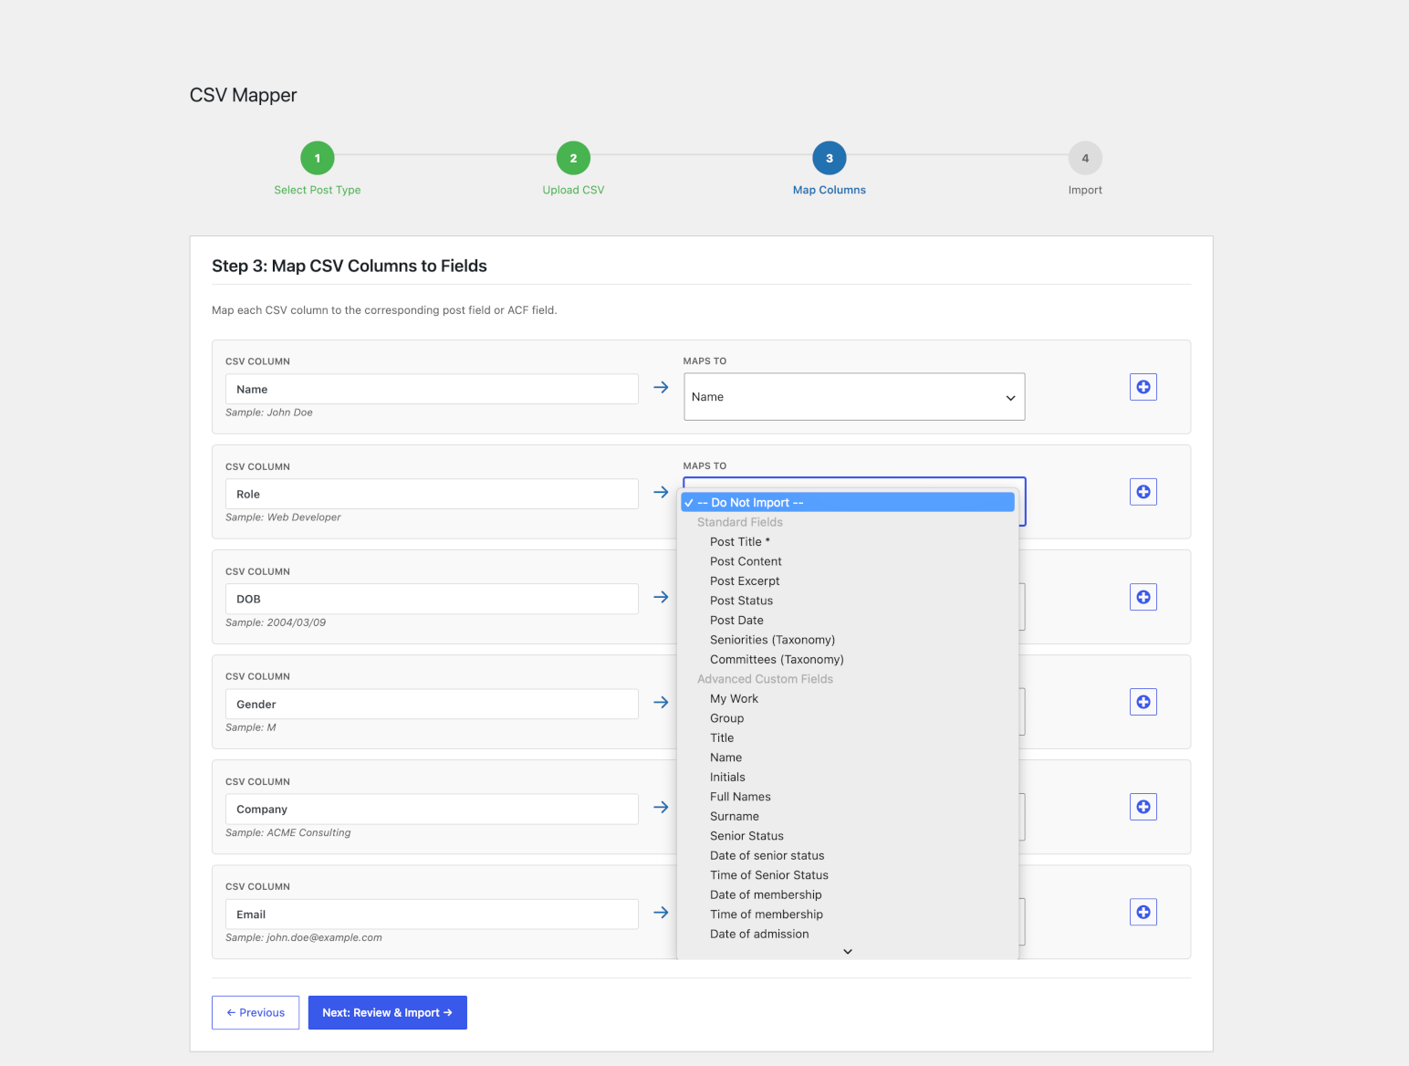
Task: Go to 'Upload CSV' step label
Action: (573, 190)
